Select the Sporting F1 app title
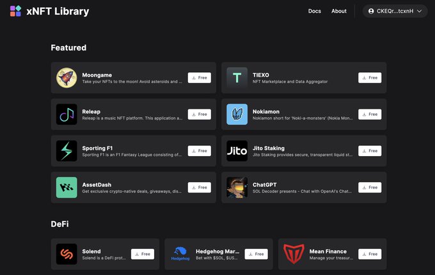The width and height of the screenshot is (435, 275). click(97, 148)
